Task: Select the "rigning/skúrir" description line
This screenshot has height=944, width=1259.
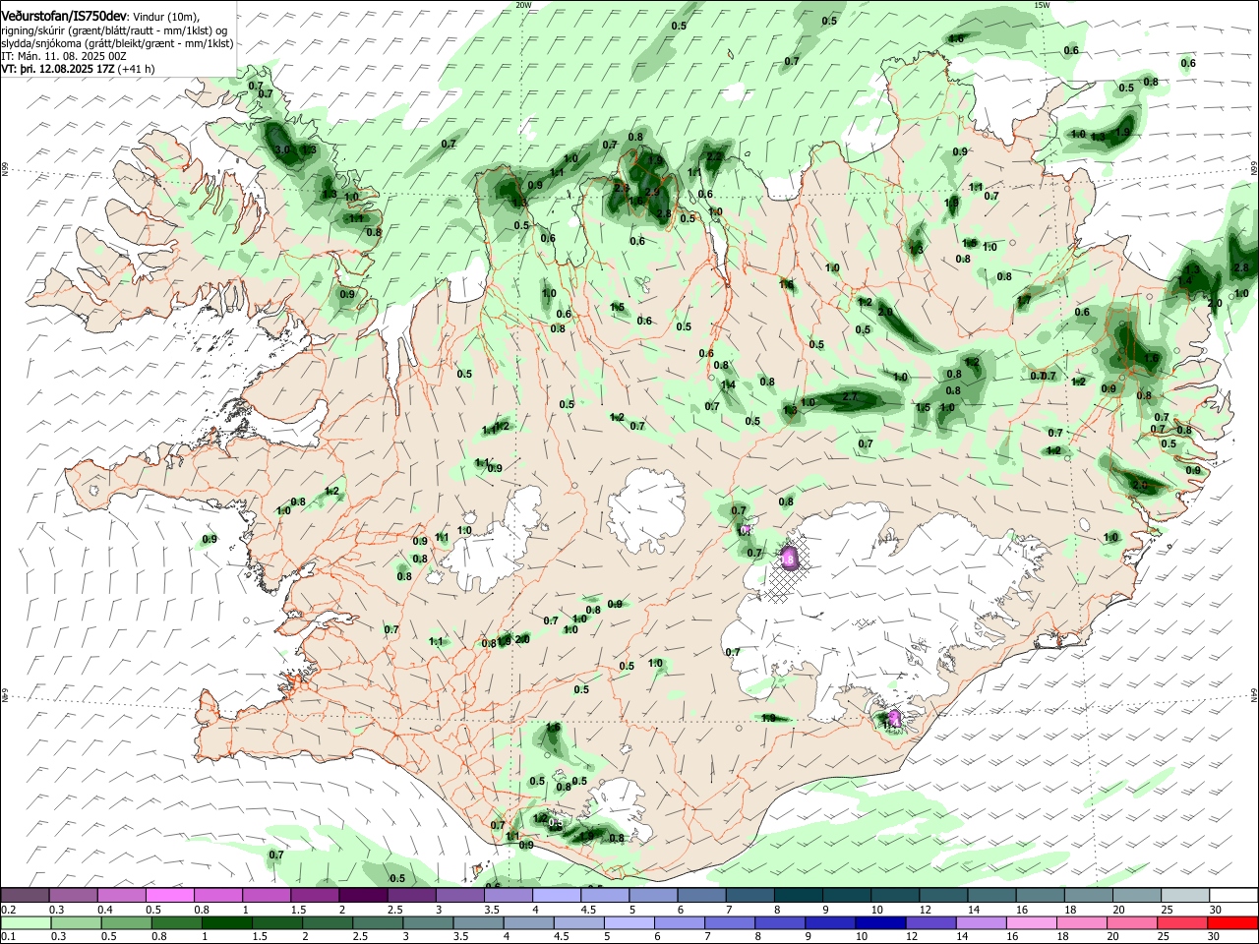Action: [x=114, y=30]
